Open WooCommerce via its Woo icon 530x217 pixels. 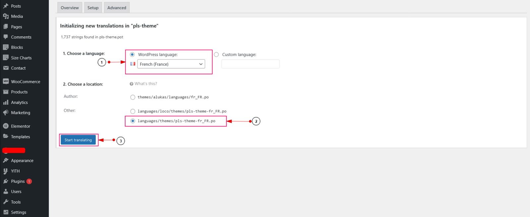point(6,82)
